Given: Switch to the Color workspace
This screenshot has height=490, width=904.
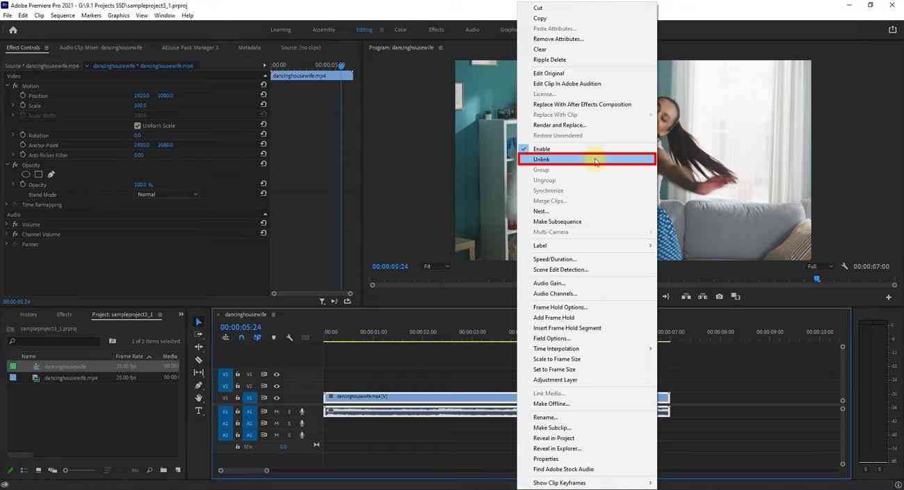Looking at the screenshot, I should 401,30.
